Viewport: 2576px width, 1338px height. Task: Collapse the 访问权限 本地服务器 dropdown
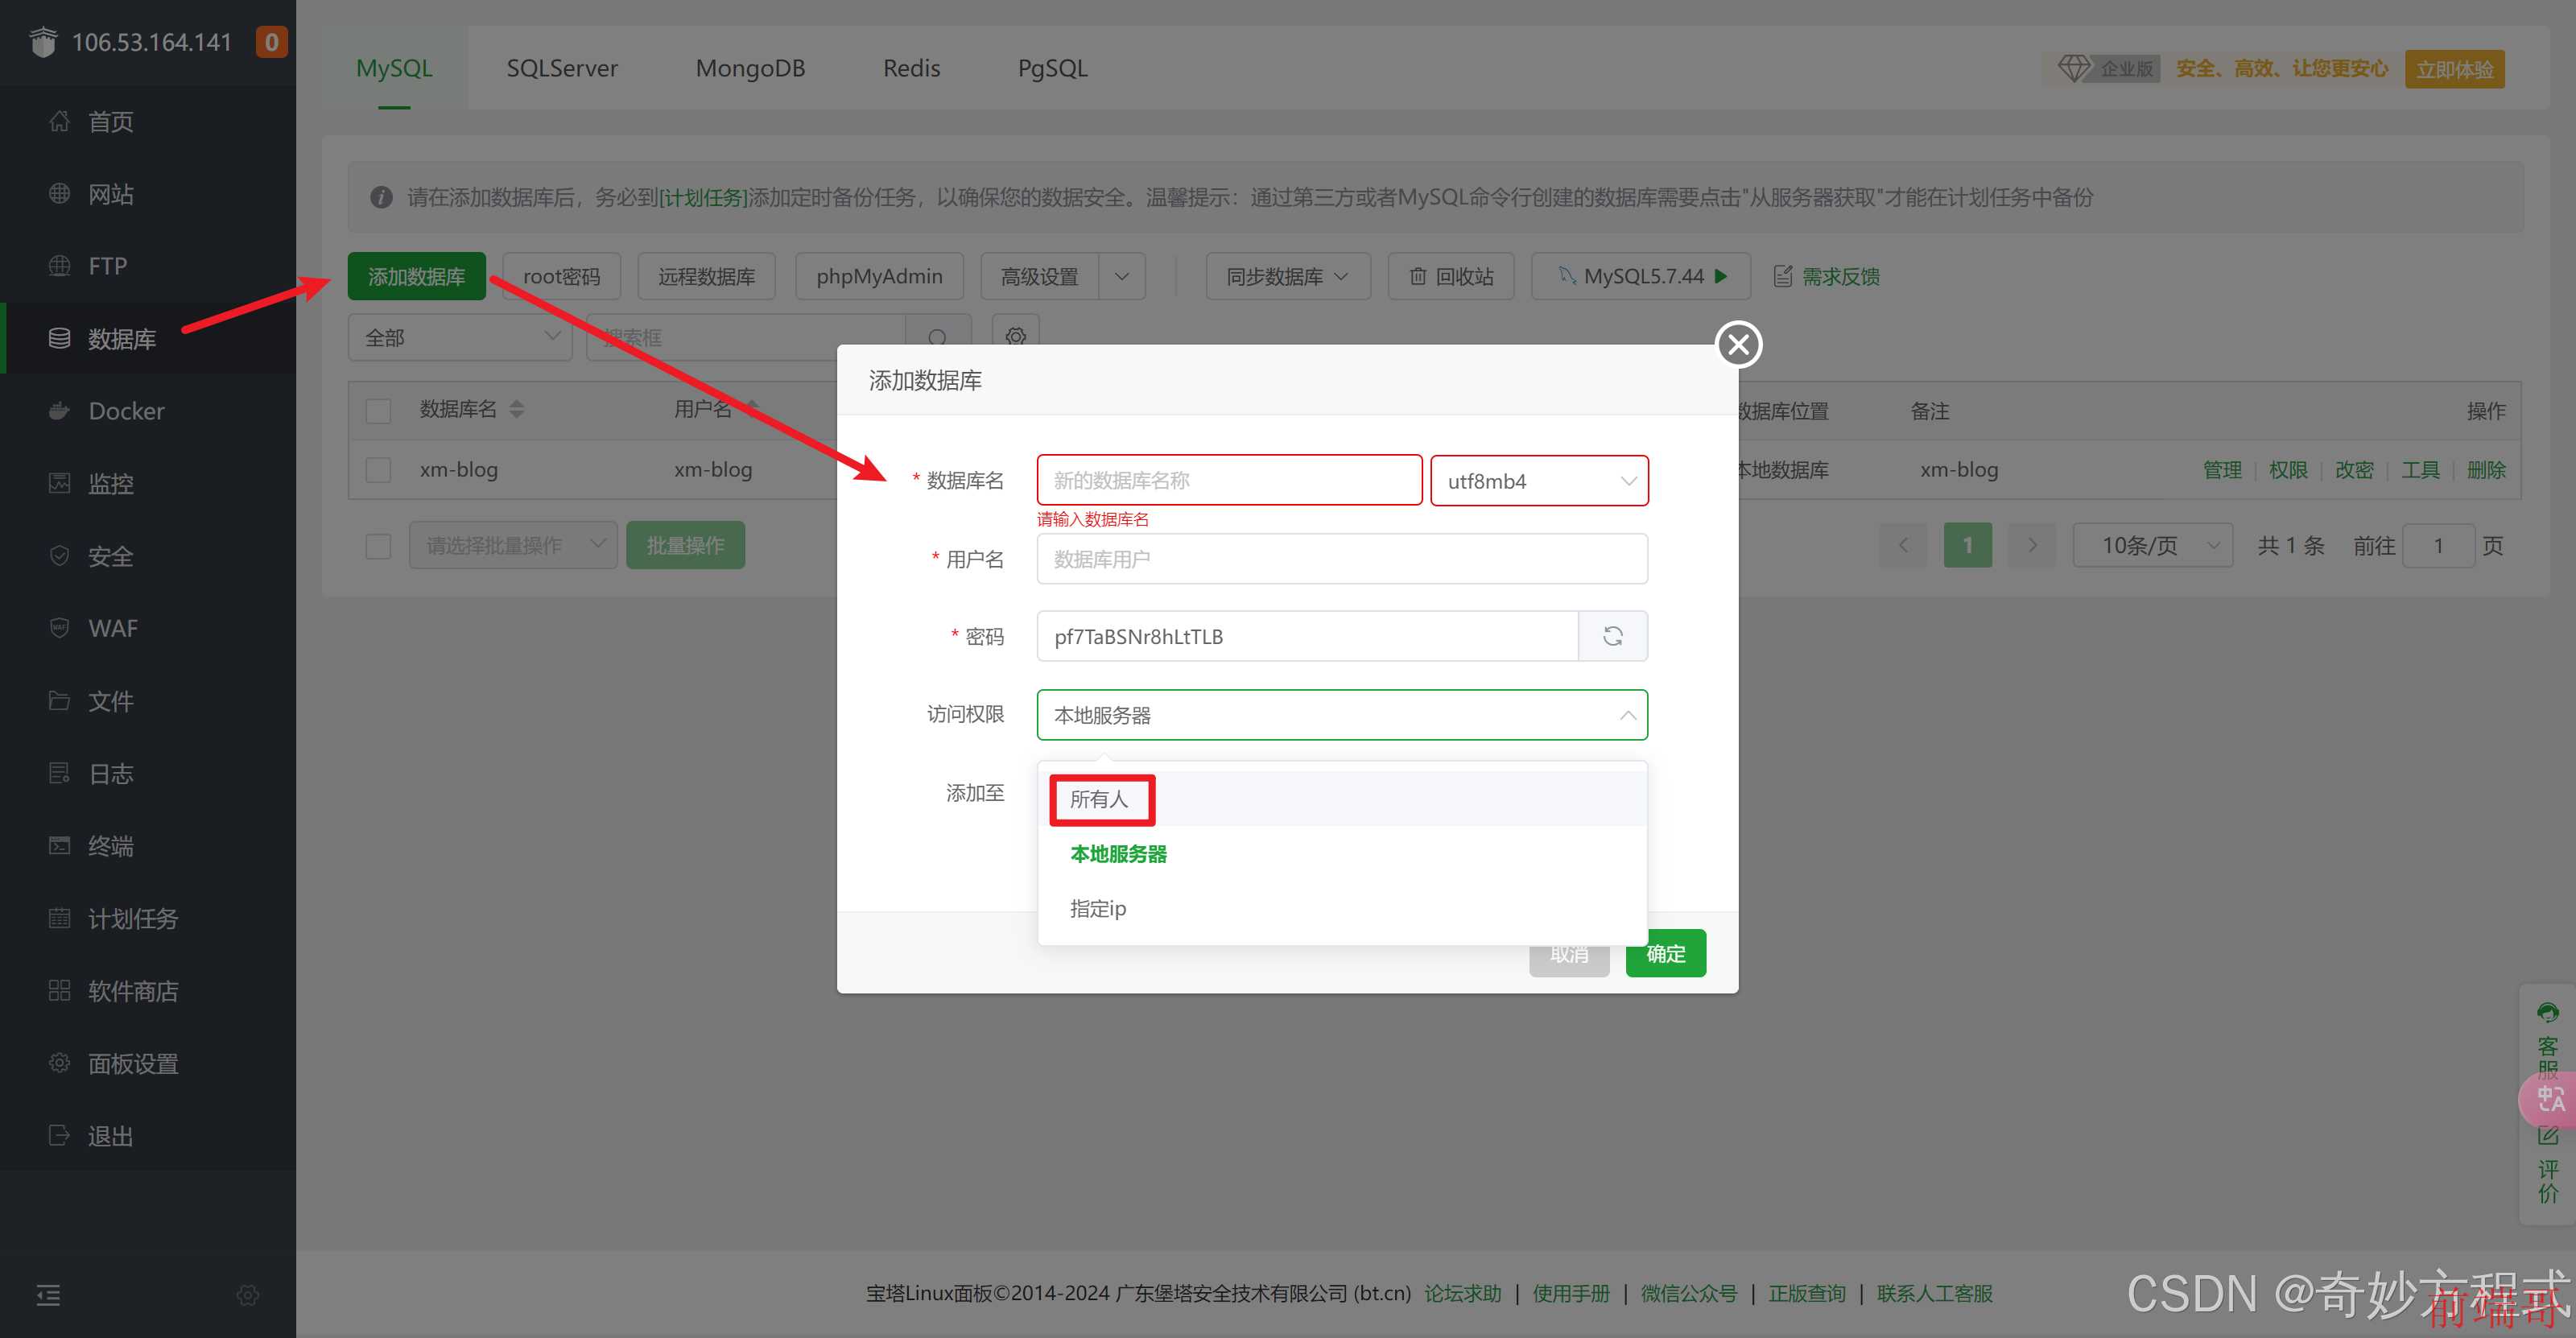(1342, 715)
